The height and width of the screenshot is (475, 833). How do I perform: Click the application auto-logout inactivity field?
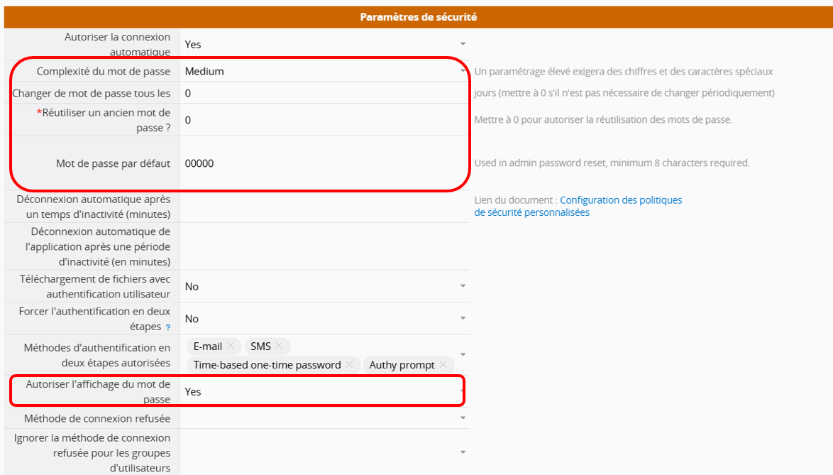(x=324, y=246)
